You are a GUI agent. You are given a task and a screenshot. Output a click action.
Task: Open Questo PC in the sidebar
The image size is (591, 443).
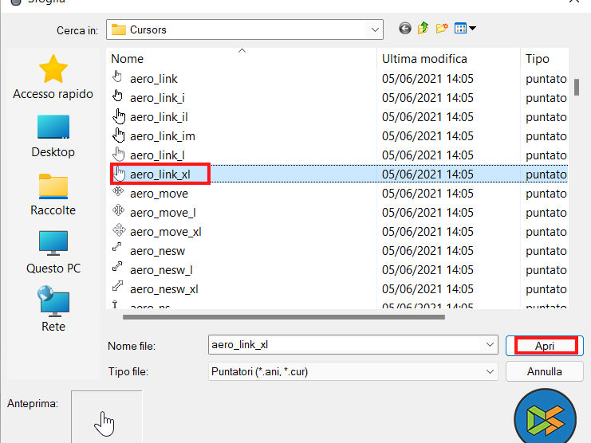[53, 253]
